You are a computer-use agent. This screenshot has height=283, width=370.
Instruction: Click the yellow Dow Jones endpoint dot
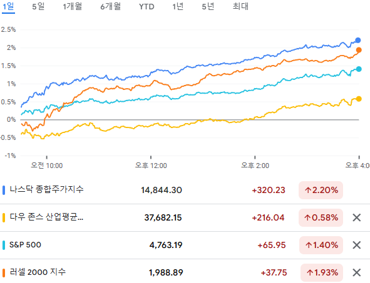[x=359, y=99]
